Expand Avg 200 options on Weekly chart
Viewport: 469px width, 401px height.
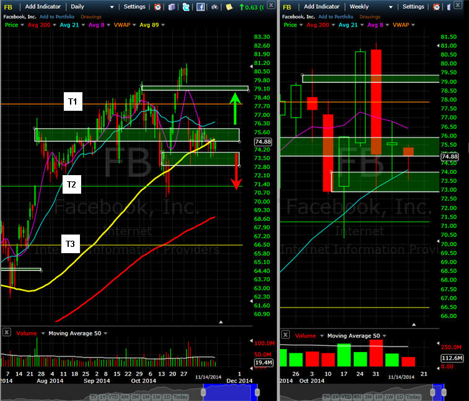point(333,25)
